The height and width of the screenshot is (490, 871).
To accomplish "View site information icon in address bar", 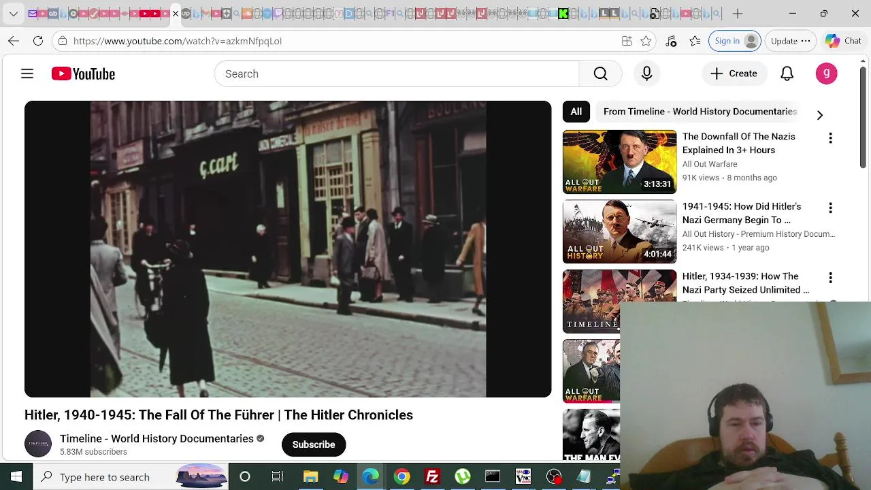I will tap(63, 41).
